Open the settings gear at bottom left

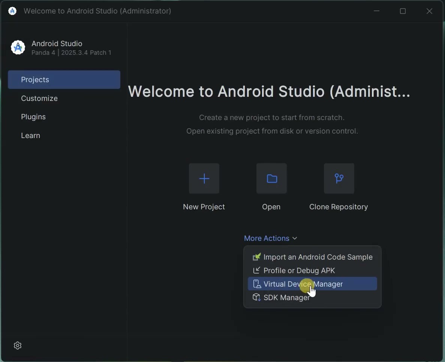pos(18,345)
